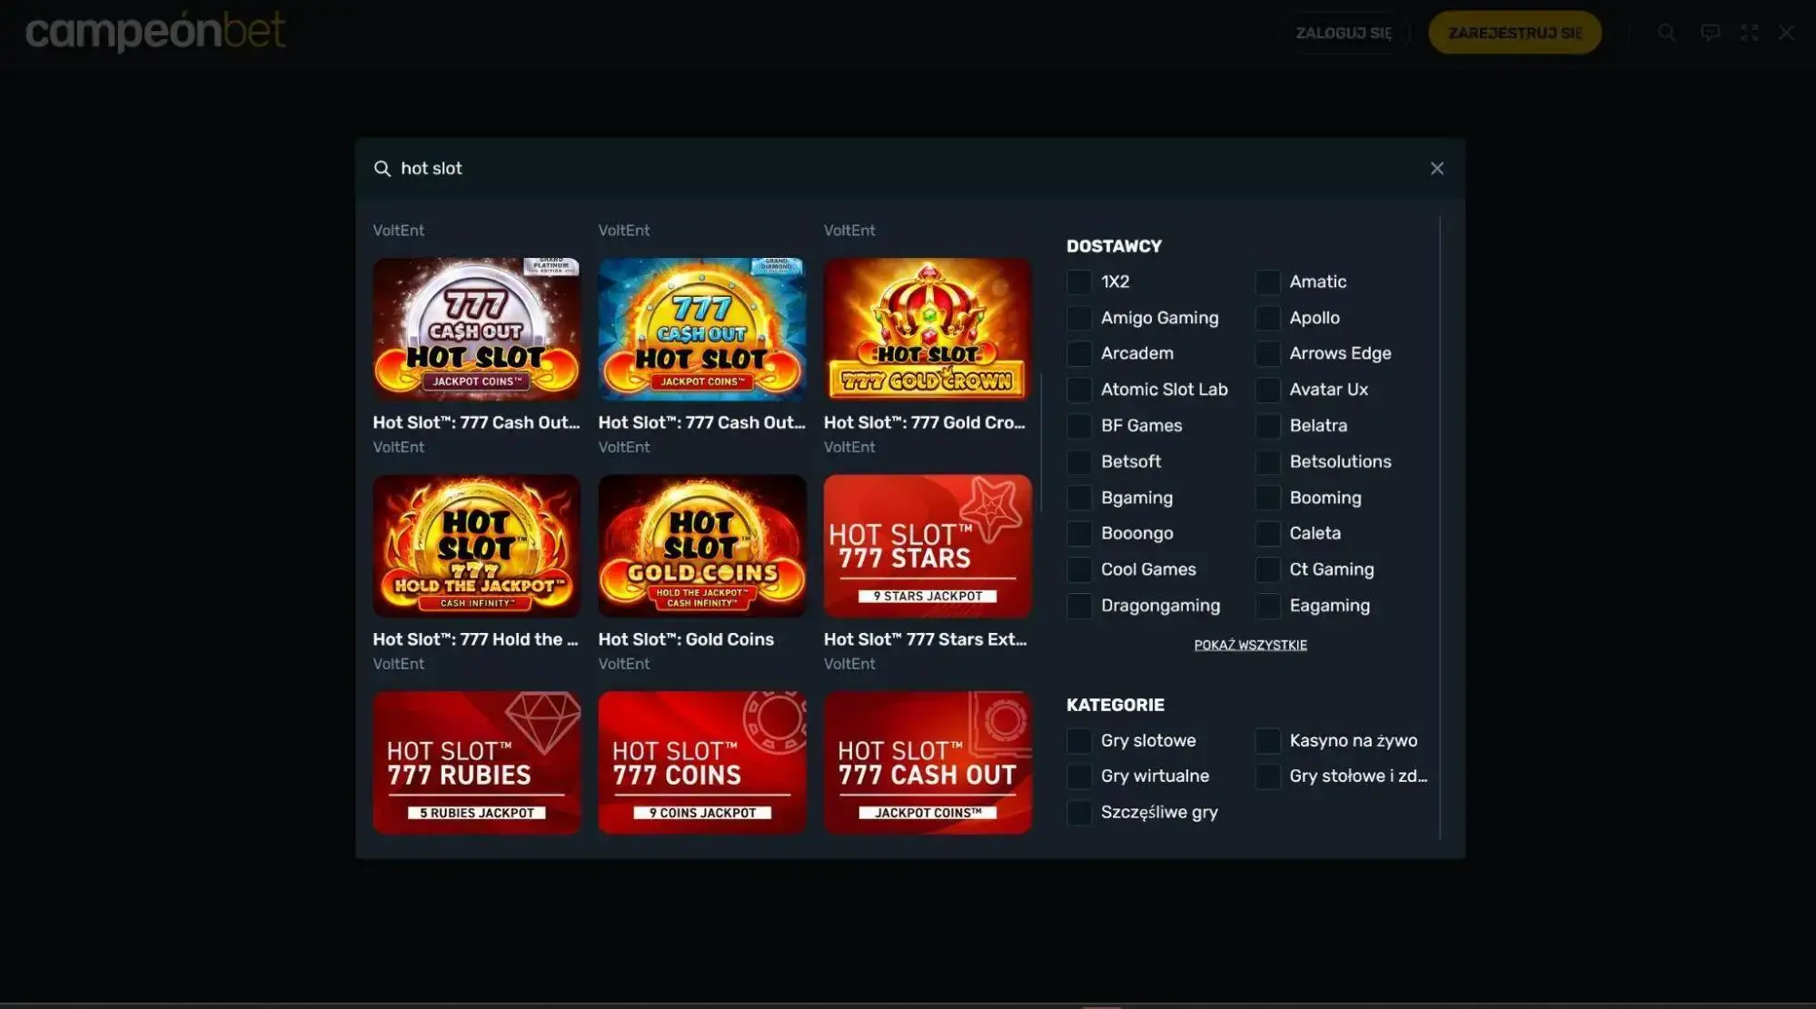Click the magnifier icon beside hot slot
The height and width of the screenshot is (1009, 1816).
[x=382, y=169]
